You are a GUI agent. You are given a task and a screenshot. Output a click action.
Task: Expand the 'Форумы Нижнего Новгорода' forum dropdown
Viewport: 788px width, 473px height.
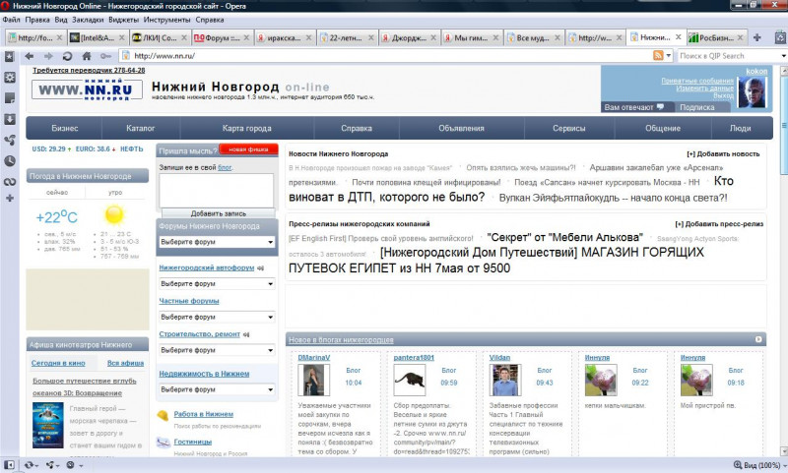(x=216, y=242)
